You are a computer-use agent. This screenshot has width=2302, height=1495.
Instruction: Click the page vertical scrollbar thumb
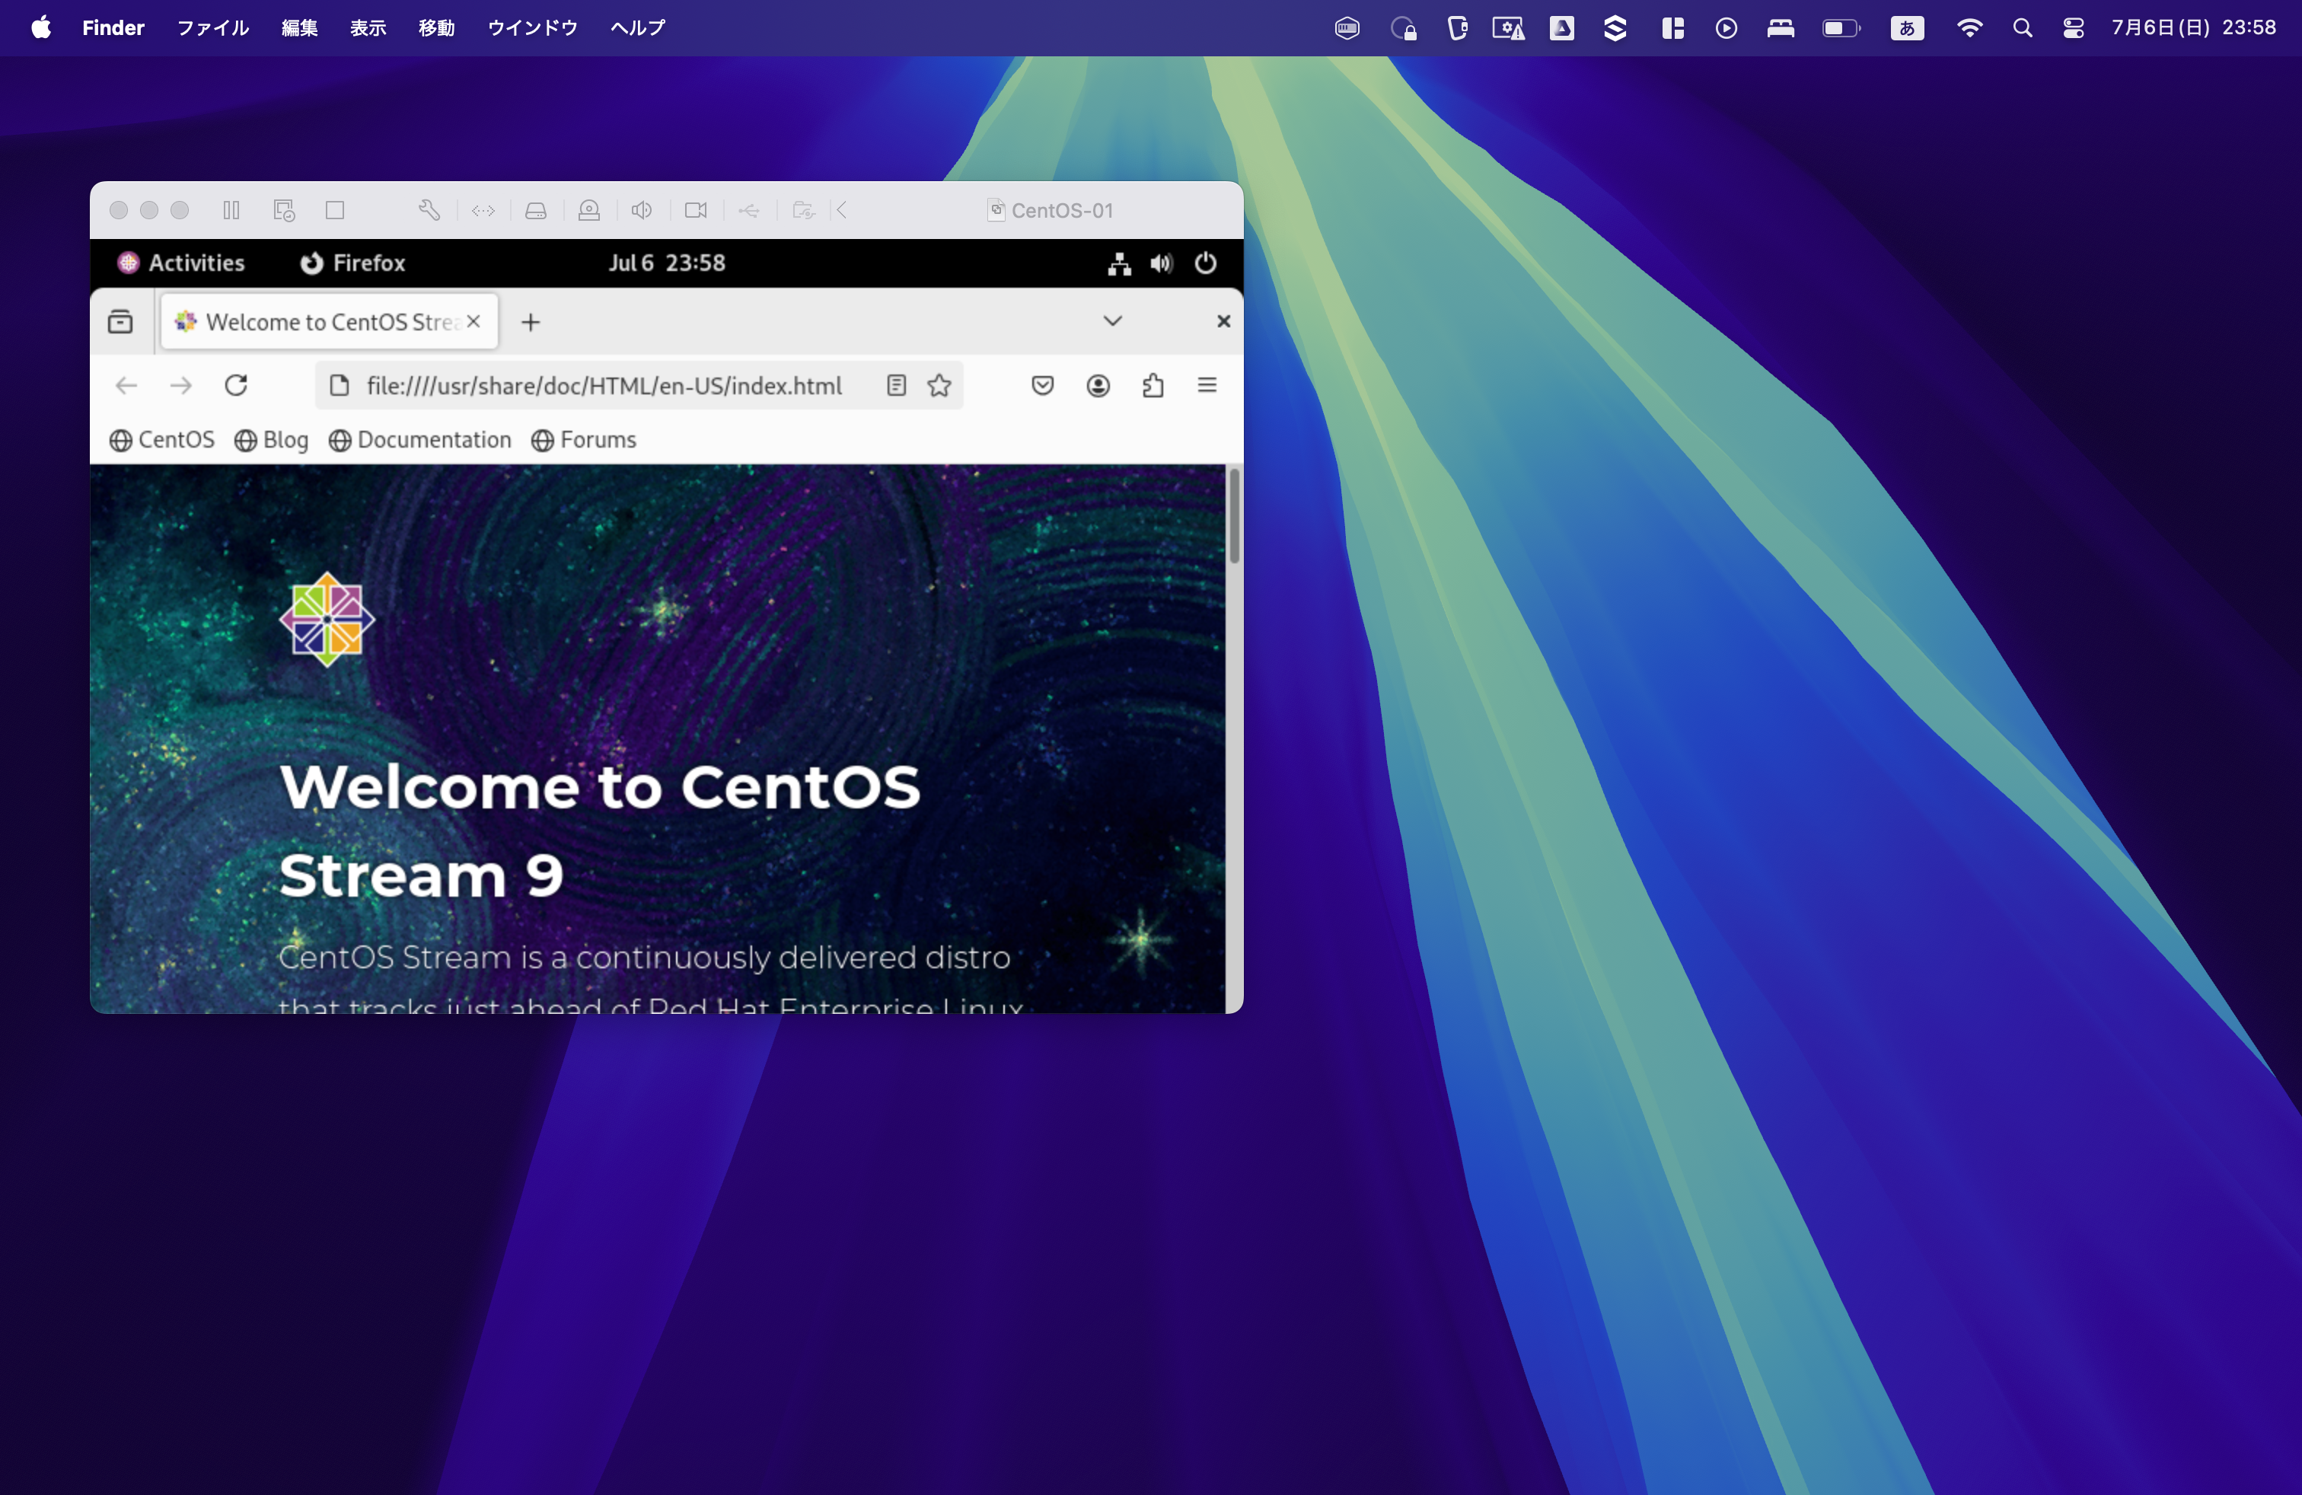(1234, 515)
